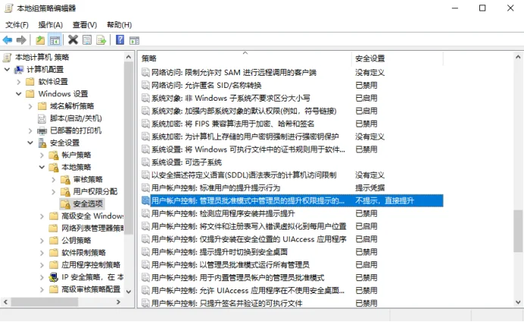Toggle the Show/Hide action pane icon
Screen dimensions: 524x322
[x=134, y=40]
